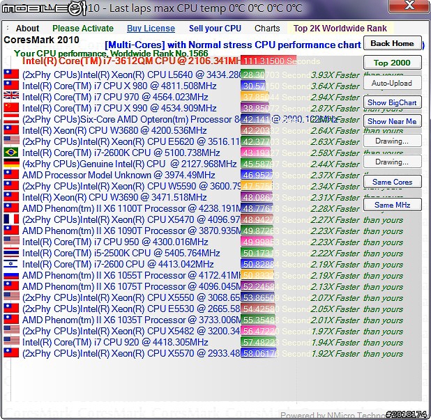Screen dimensions: 431x420
Task: Select i7-2600 CPU @ 4413.042MHz text
Action: (x=118, y=264)
